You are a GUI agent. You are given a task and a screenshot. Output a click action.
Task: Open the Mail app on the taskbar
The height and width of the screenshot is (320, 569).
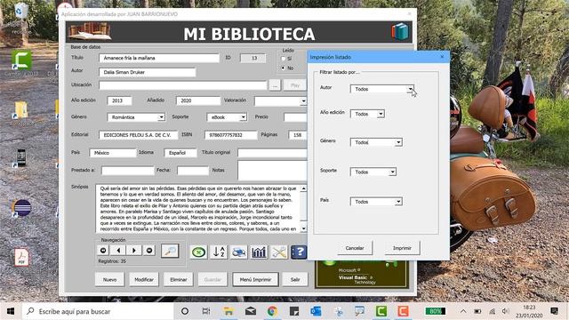[251, 311]
